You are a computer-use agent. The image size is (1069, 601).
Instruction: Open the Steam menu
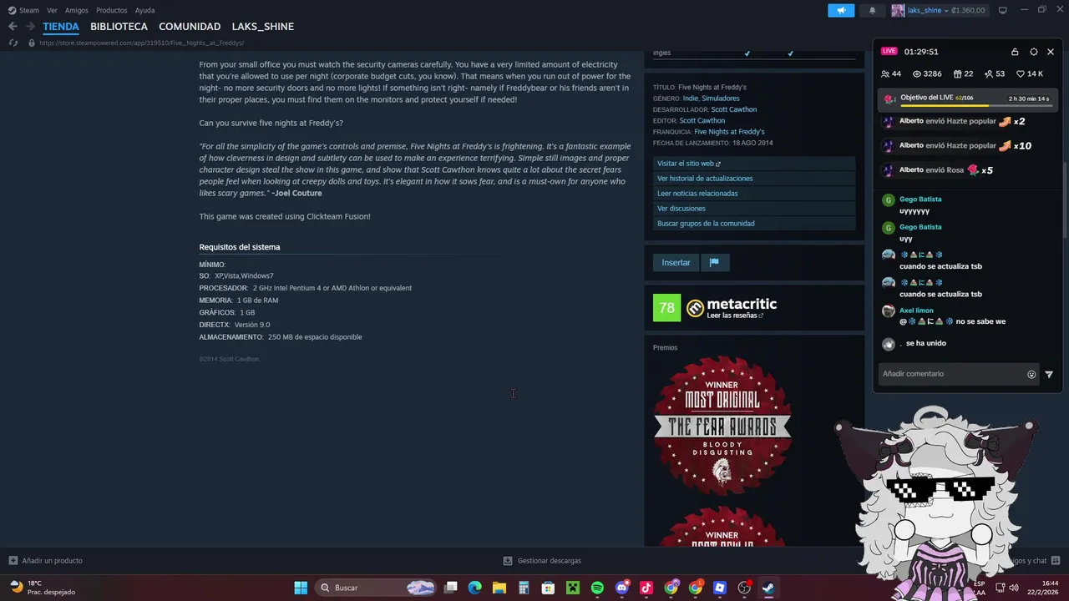pos(23,10)
